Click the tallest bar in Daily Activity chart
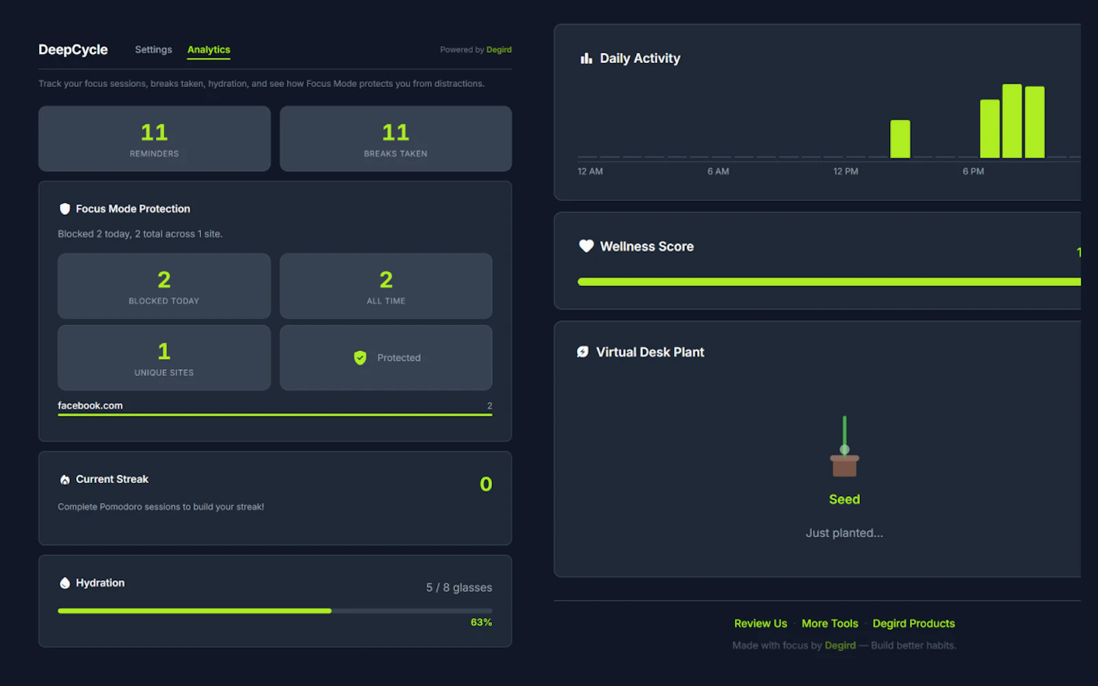 coord(1012,120)
